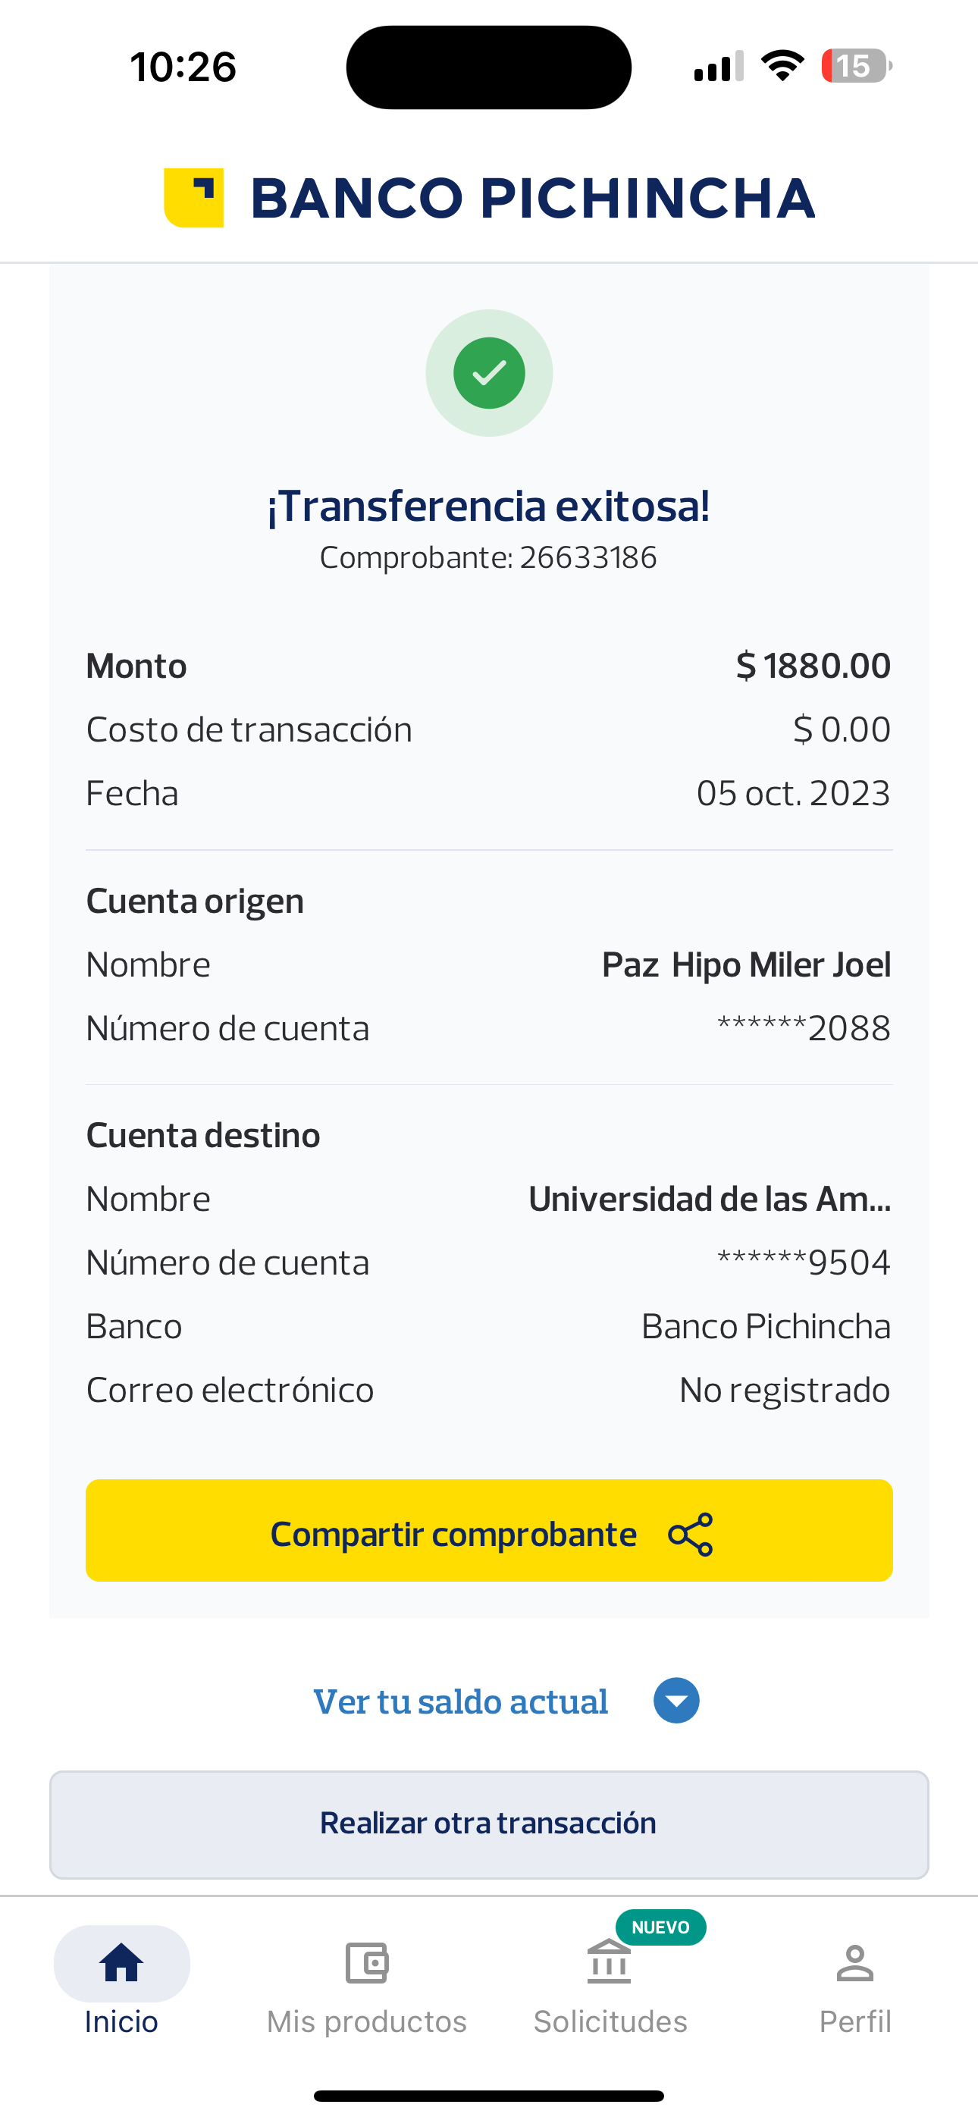Tap the BANCO PICHINCHA header title

[x=531, y=199]
